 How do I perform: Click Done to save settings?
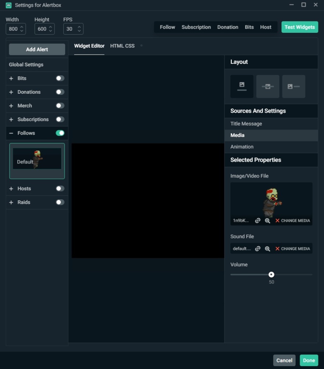309,360
